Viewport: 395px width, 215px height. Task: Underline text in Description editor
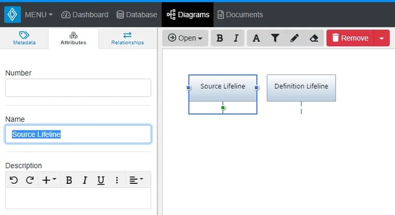[x=101, y=180]
